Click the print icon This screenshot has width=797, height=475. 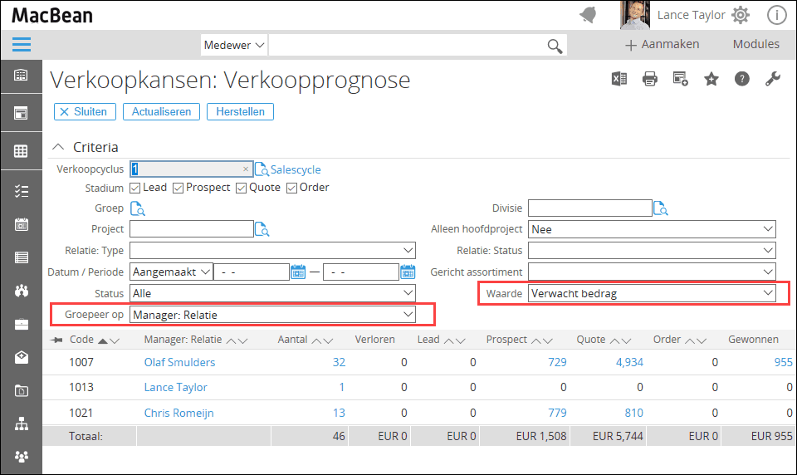pyautogui.click(x=650, y=79)
